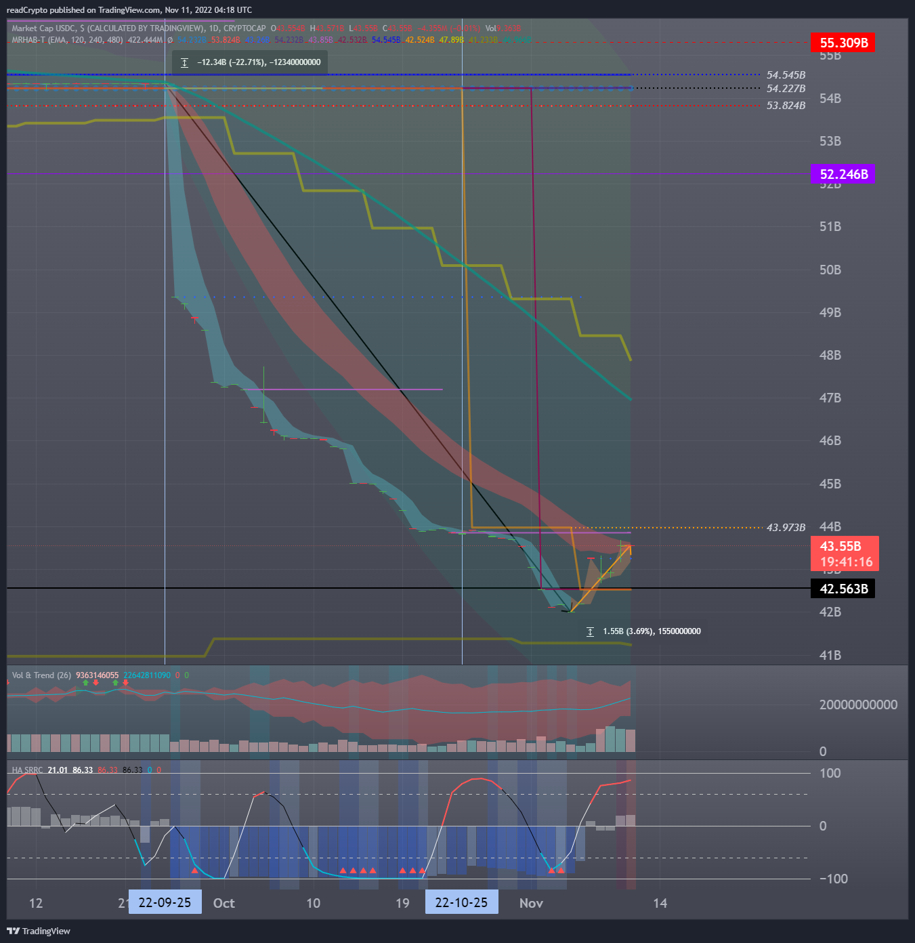
Task: Click the ruler icon in the 1.55B measurement tooltip
Action: [x=590, y=631]
